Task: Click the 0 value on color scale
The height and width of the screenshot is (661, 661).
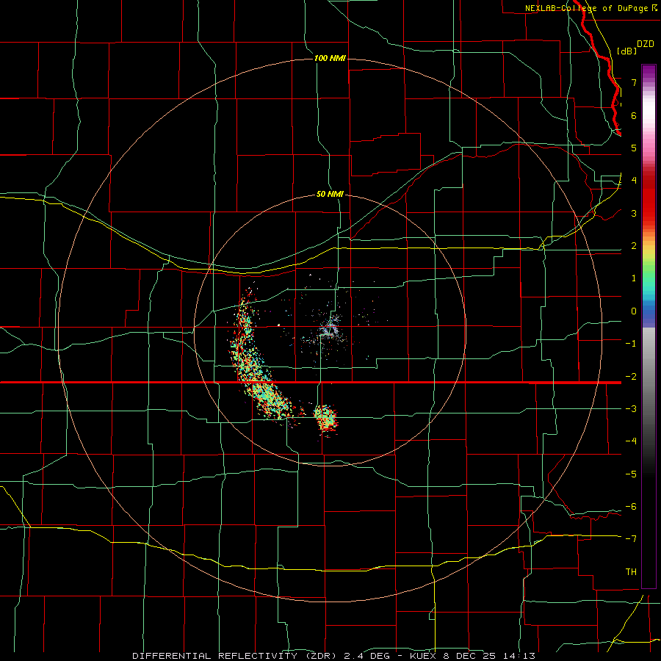Action: (634, 311)
